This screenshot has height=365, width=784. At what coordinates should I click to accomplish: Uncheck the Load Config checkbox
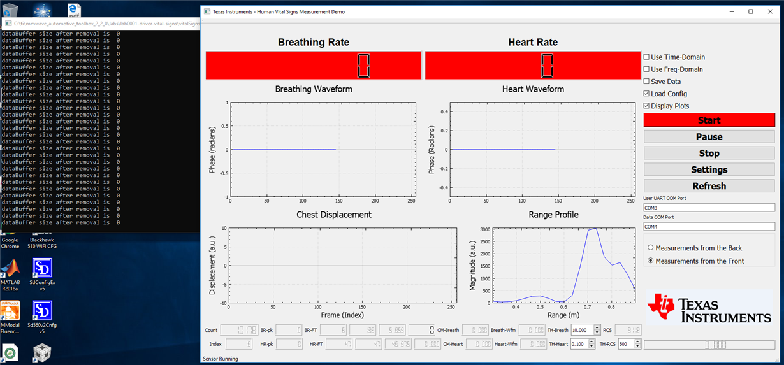(x=647, y=94)
